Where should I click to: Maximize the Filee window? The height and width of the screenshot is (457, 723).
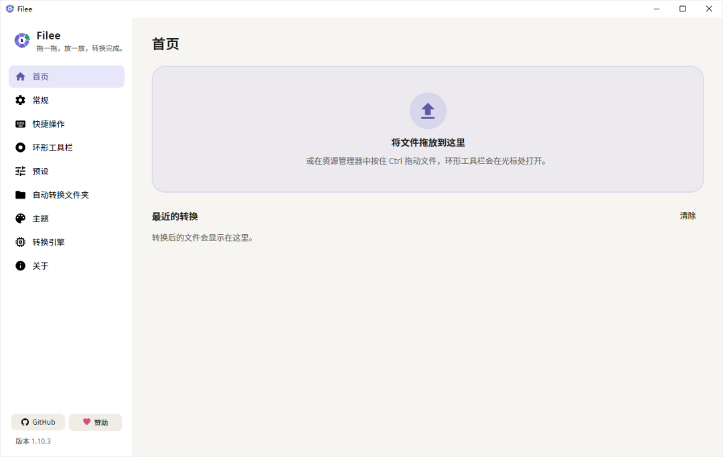[683, 9]
